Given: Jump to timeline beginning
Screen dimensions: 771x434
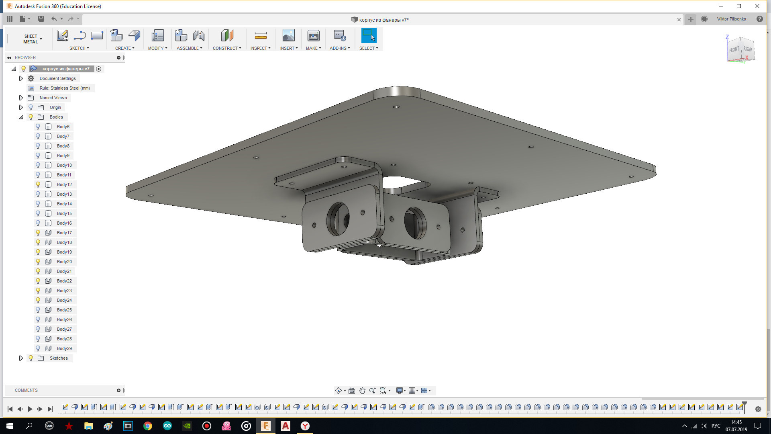Looking at the screenshot, I should [x=10, y=409].
